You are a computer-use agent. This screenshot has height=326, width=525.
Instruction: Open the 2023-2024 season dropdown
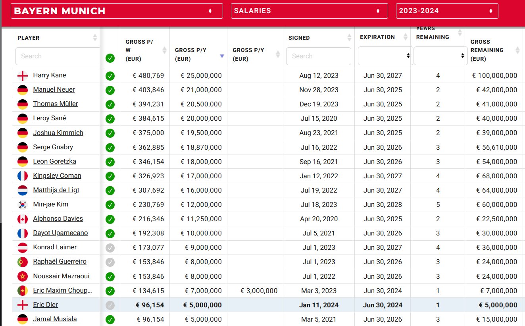tap(447, 11)
